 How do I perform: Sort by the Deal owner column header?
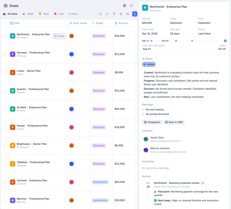point(78,23)
